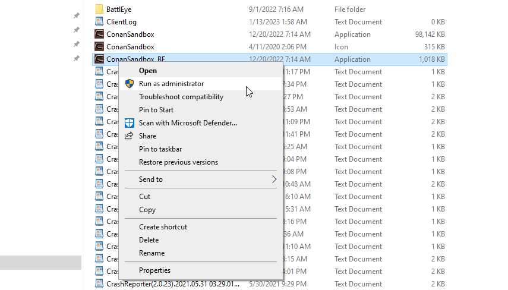Open Properties from the context menu
The height and width of the screenshot is (290, 508).
point(154,270)
